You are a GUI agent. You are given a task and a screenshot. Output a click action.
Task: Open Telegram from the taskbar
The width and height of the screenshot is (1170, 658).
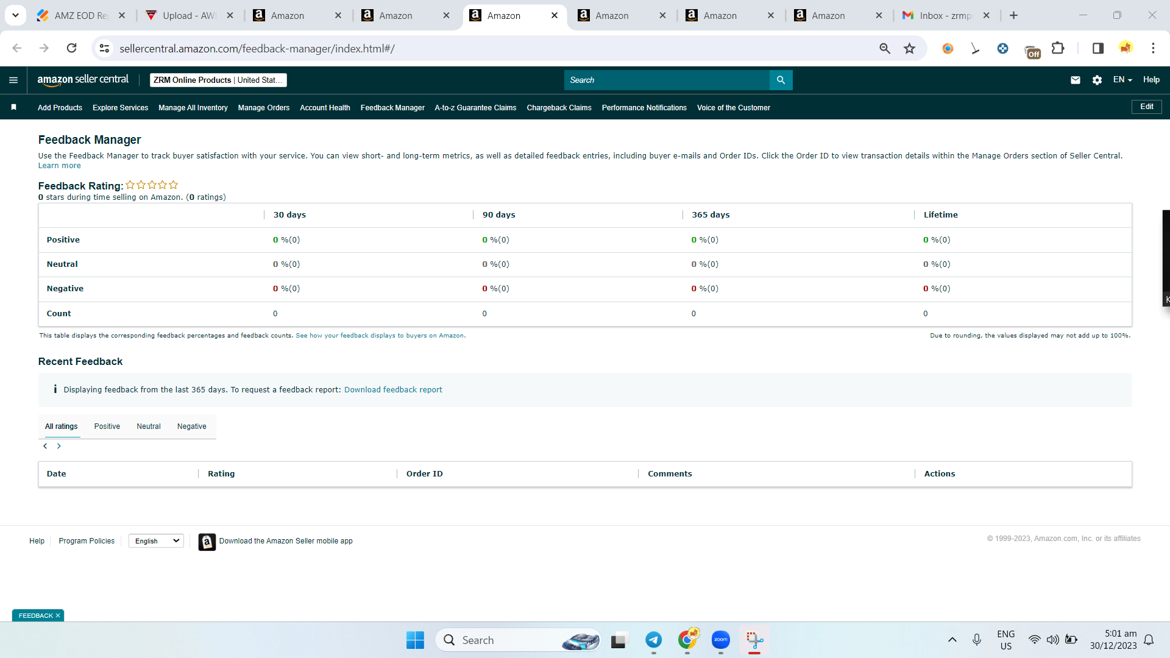654,640
